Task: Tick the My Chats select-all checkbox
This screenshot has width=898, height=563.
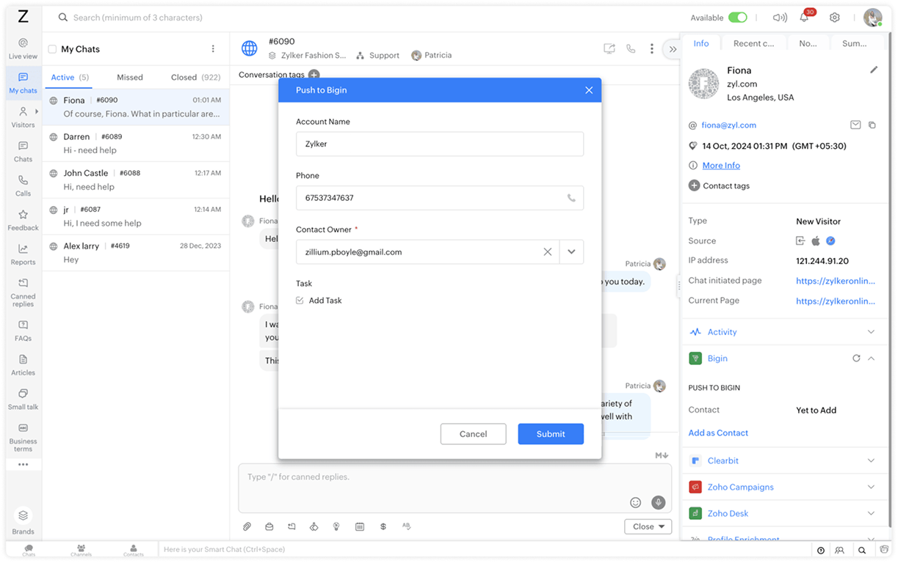Action: [52, 49]
